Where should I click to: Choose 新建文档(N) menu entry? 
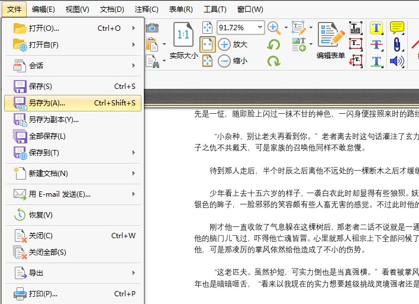click(73, 174)
